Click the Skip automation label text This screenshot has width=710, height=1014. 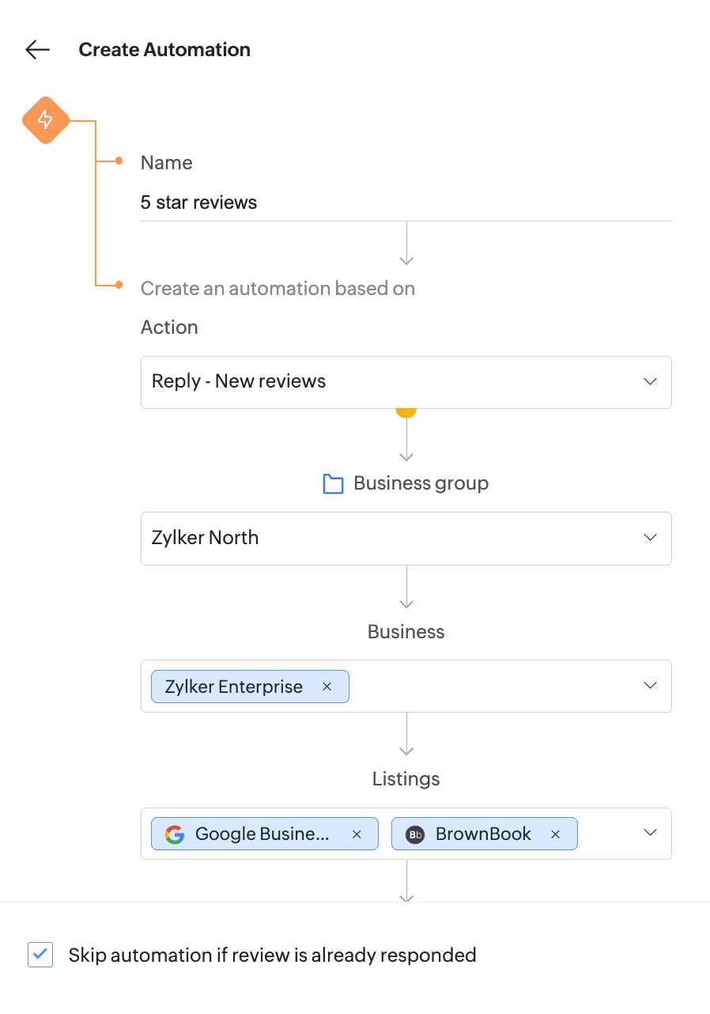272,955
